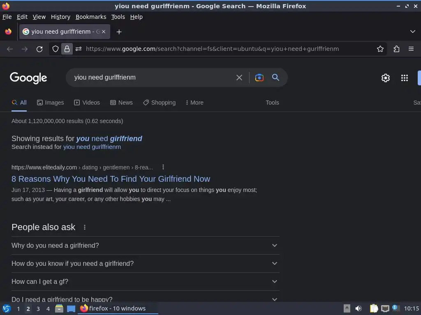
Task: Expand 'How can I get a gf?' question
Action: [145, 281]
